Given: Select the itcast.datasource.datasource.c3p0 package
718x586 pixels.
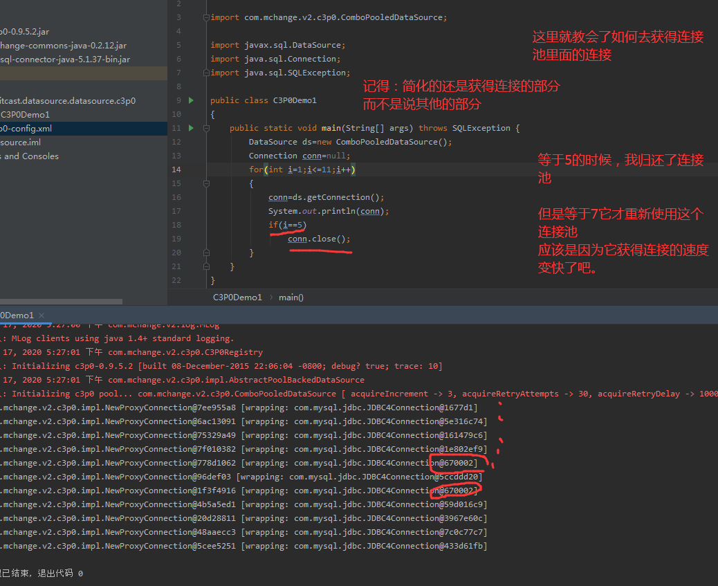Looking at the screenshot, I should 68,101.
